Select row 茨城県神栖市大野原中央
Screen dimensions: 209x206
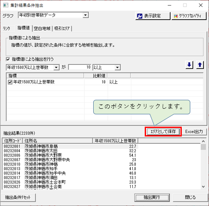70,160
